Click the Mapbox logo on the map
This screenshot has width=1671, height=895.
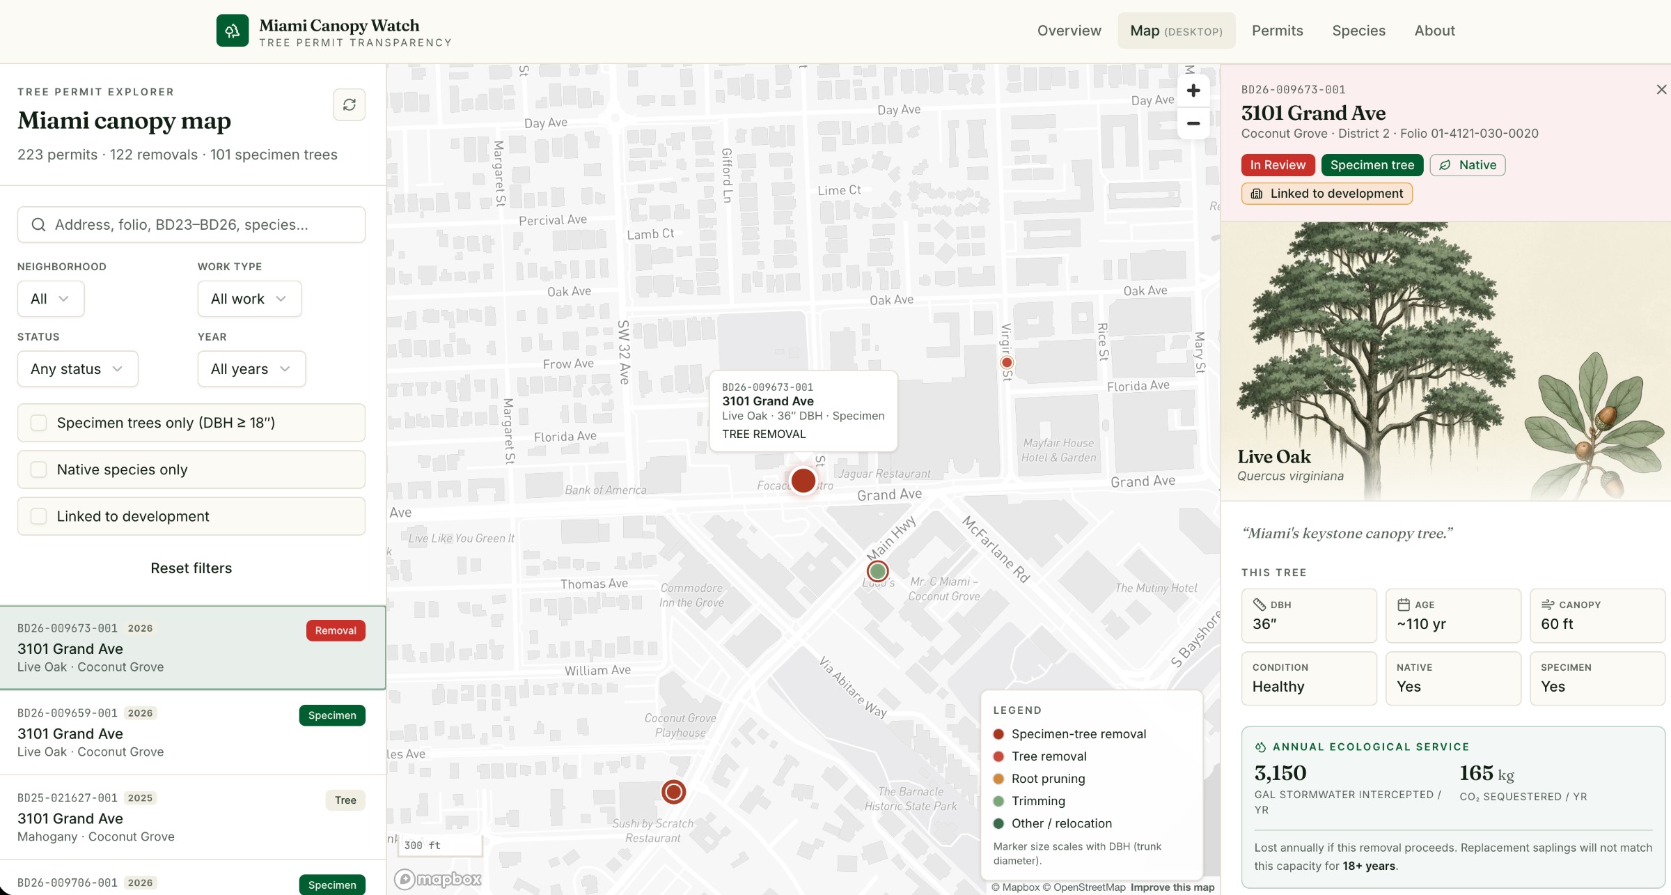coord(439,879)
